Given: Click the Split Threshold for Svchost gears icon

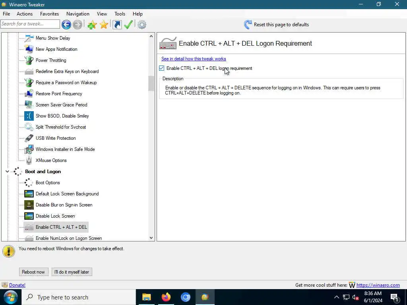Looking at the screenshot, I should click(29, 127).
